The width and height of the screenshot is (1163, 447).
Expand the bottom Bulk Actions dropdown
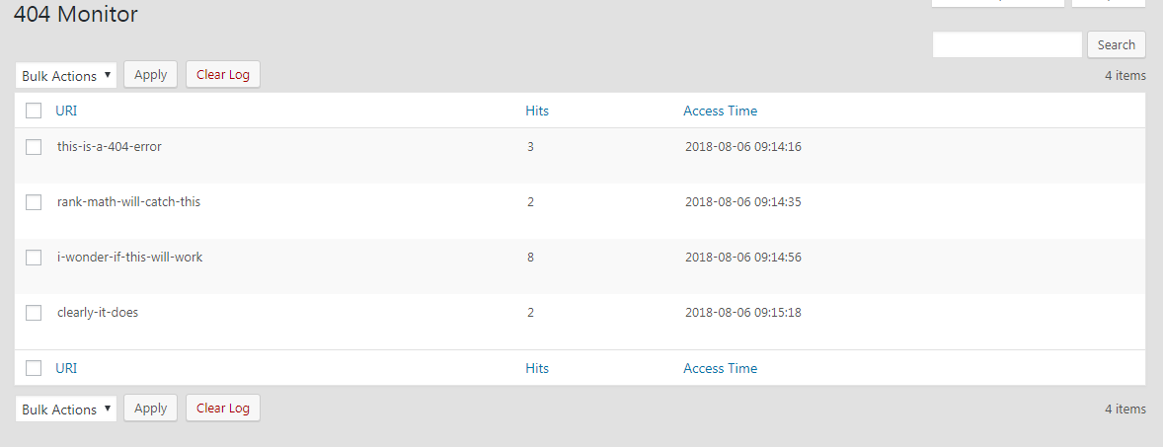(66, 409)
